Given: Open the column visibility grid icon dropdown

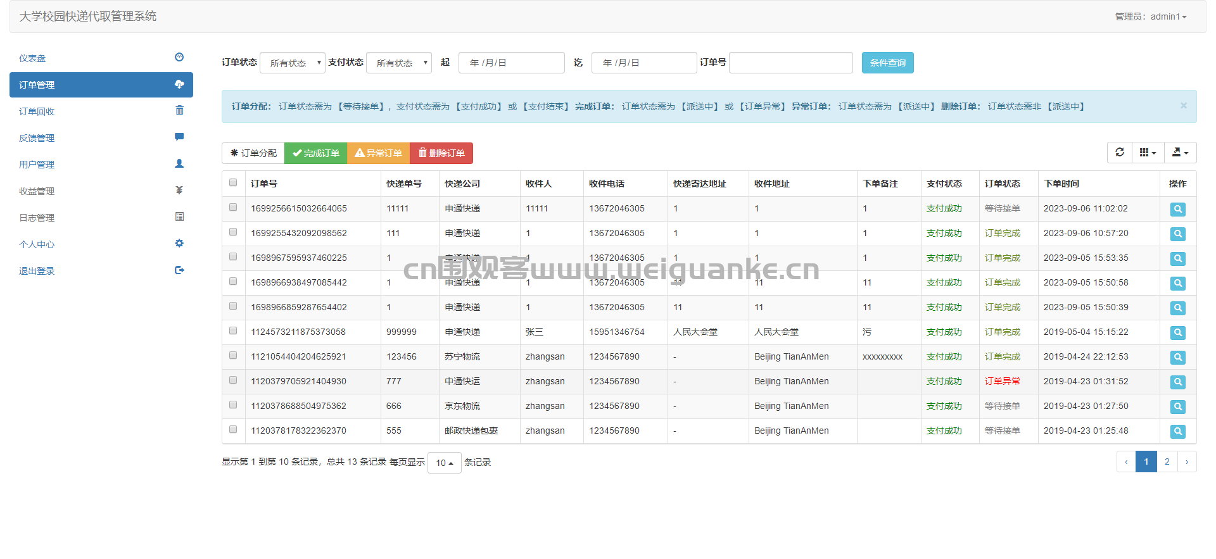Looking at the screenshot, I should (1148, 153).
